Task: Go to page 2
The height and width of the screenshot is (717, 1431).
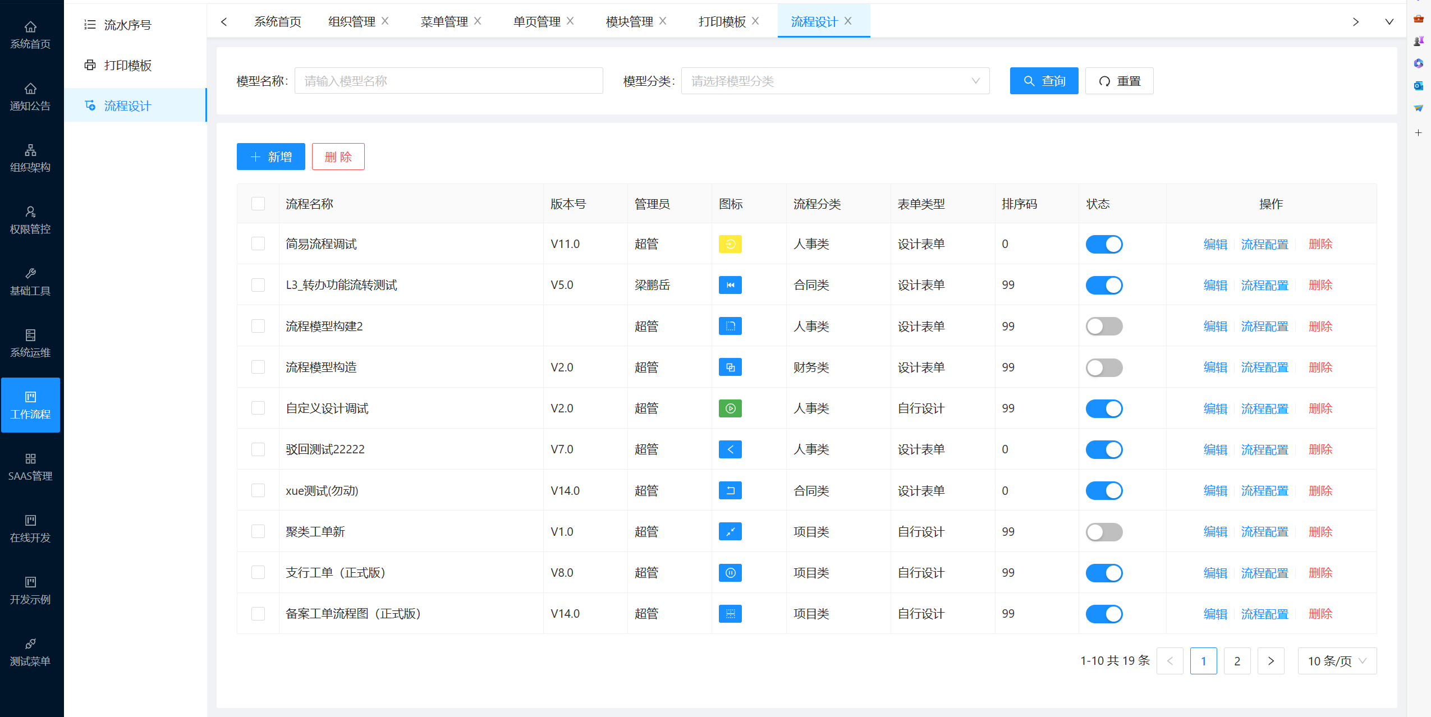Action: 1237,661
